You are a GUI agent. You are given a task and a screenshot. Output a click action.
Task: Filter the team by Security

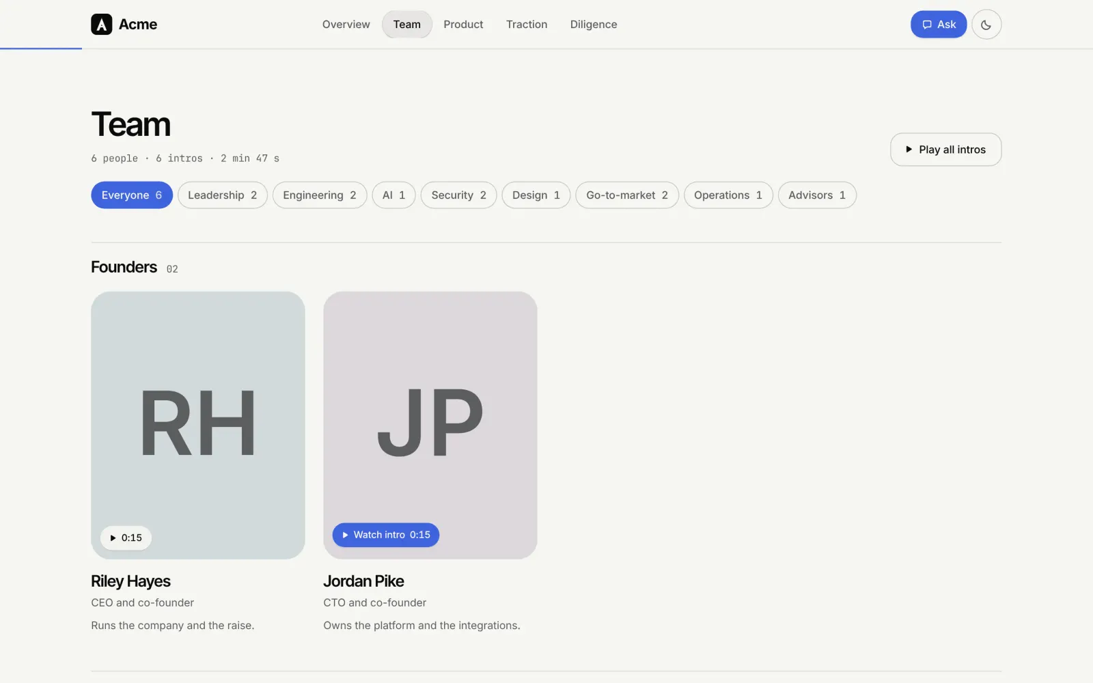[x=459, y=195]
